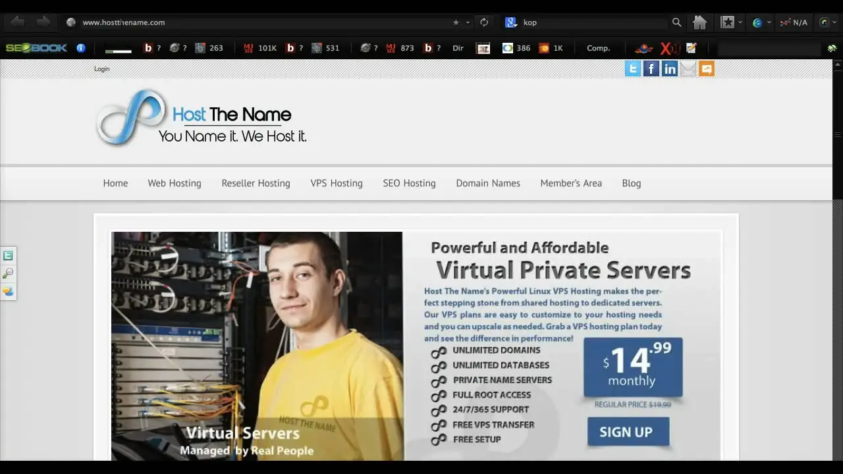Viewport: 843px width, 474px height.
Task: Click the orange chat bubble icon
Action: point(707,68)
